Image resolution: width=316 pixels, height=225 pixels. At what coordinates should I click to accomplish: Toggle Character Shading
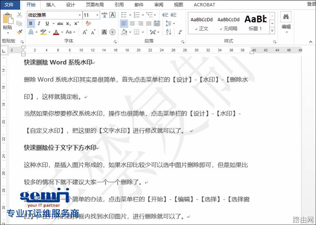coord(104,32)
